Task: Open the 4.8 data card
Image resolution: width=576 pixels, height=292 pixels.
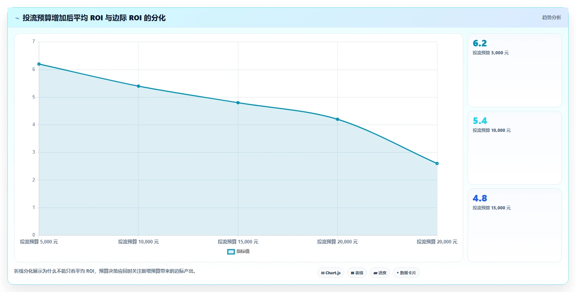Action: pyautogui.click(x=515, y=225)
